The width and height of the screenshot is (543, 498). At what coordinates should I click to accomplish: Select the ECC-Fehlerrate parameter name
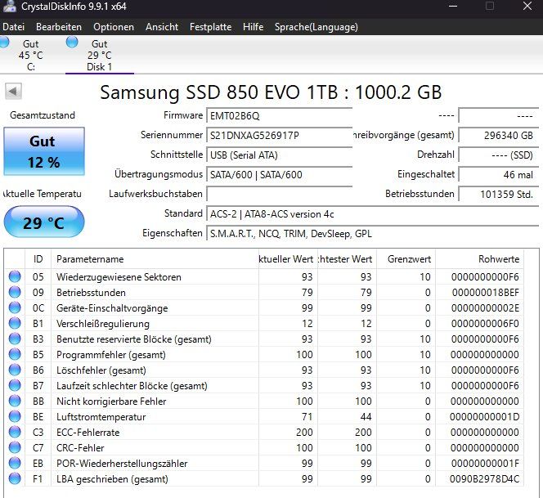click(88, 433)
